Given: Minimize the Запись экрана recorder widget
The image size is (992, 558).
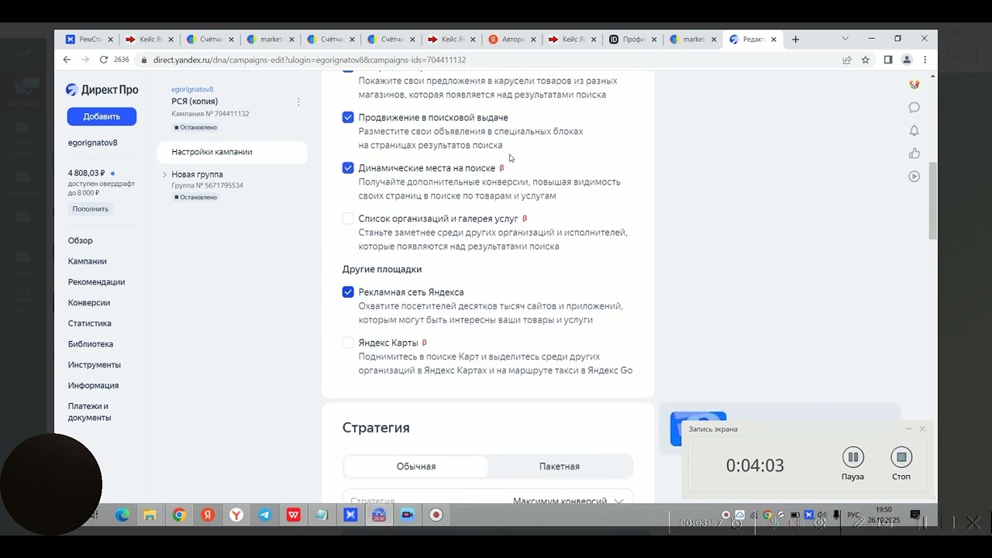Looking at the screenshot, I should point(908,429).
